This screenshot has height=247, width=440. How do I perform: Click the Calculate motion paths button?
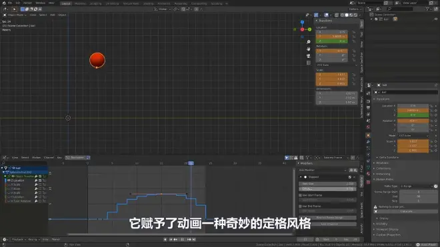(407, 212)
